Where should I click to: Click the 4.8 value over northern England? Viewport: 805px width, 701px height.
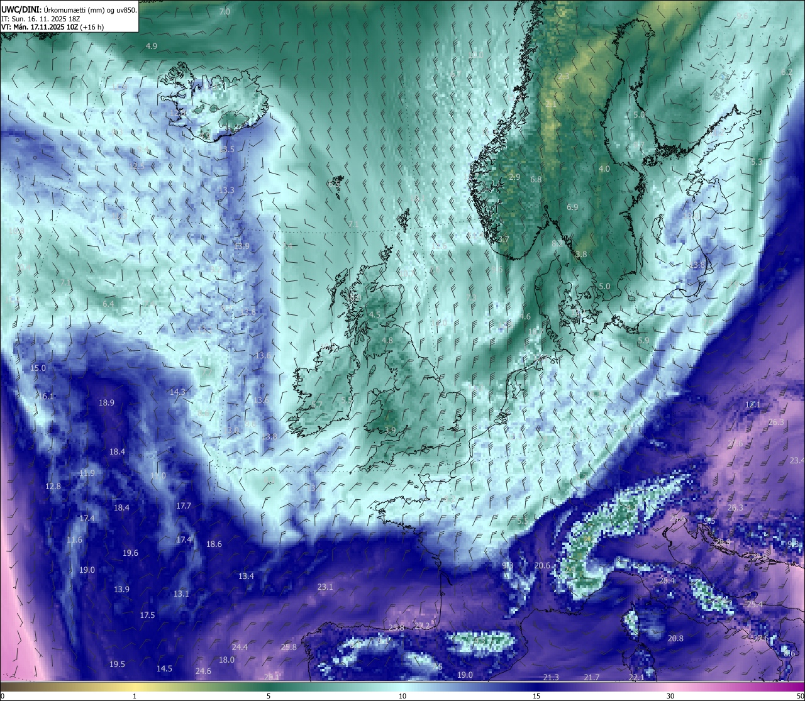pyautogui.click(x=387, y=340)
